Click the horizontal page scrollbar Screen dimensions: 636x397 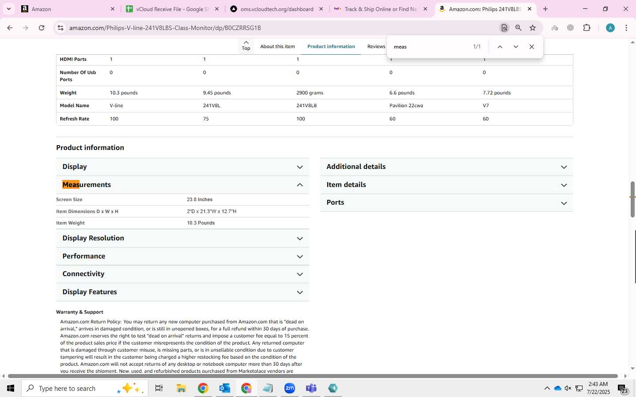click(x=313, y=376)
